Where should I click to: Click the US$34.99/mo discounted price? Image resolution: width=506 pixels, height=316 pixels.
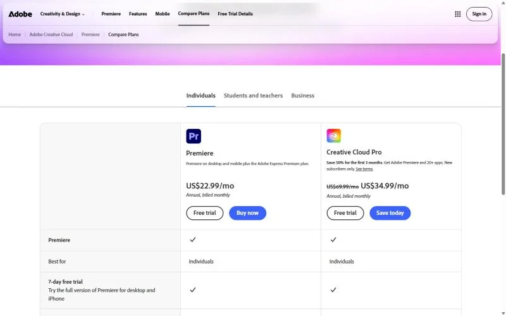click(385, 186)
